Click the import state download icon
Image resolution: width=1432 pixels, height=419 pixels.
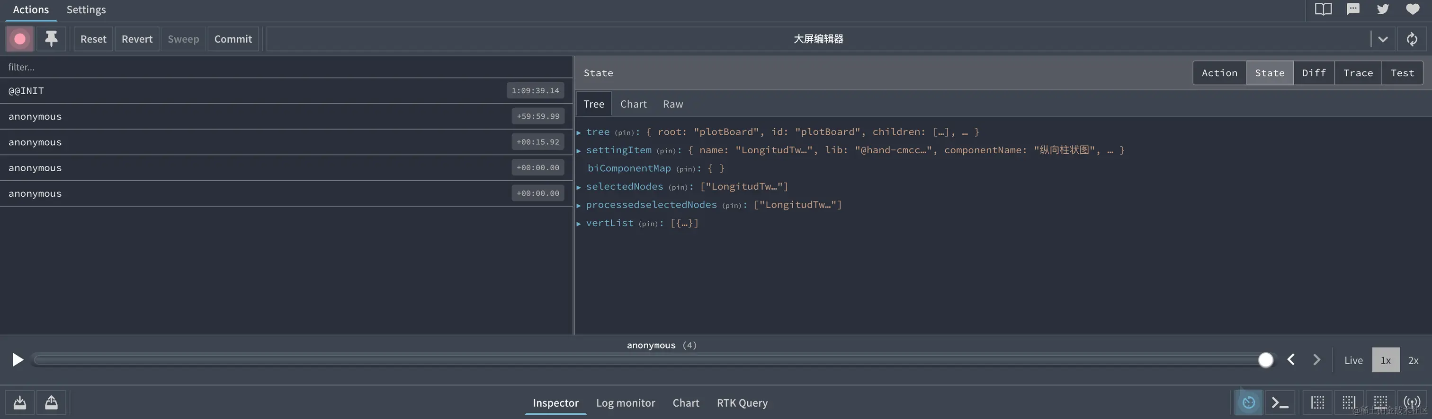tap(20, 402)
